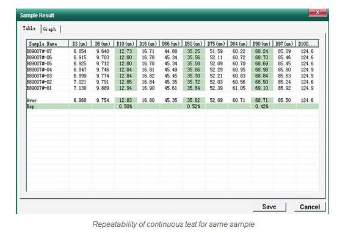Click the D10(um) column header
This screenshot has width=348, height=233.
[125, 43]
